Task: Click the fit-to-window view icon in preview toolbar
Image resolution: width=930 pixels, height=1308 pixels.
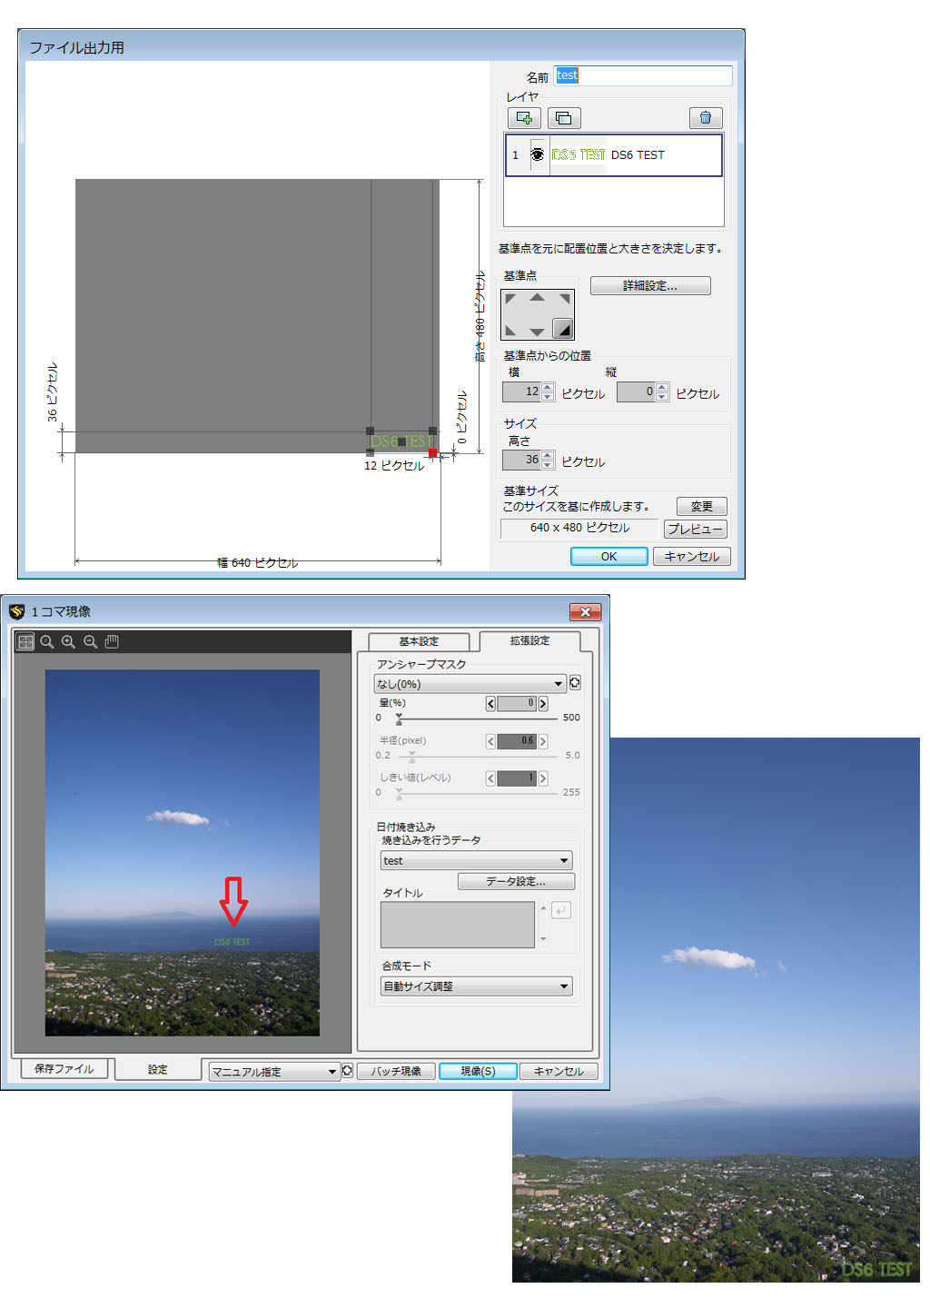Action: pos(25,641)
